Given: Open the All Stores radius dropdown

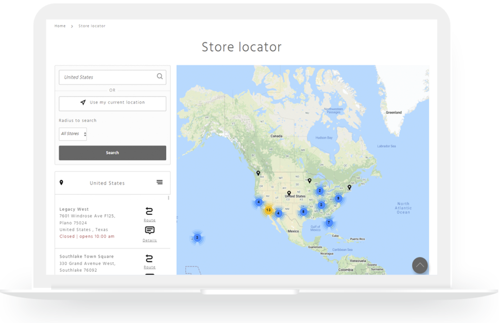Looking at the screenshot, I should [x=73, y=134].
